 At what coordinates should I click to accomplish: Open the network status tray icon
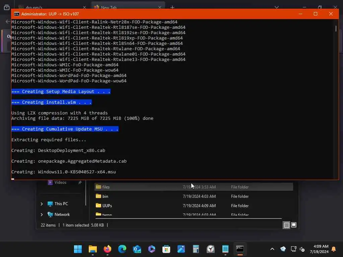coord(293,249)
